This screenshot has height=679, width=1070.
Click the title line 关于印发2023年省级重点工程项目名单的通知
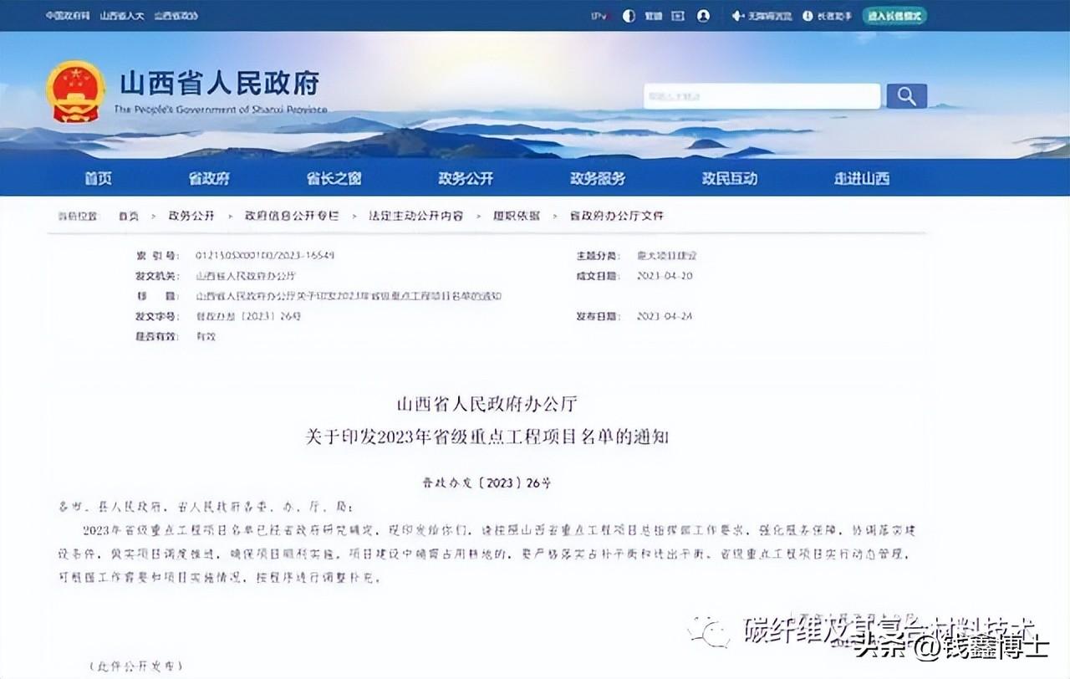(487, 436)
